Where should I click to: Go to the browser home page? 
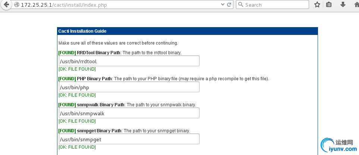[x=355, y=5]
